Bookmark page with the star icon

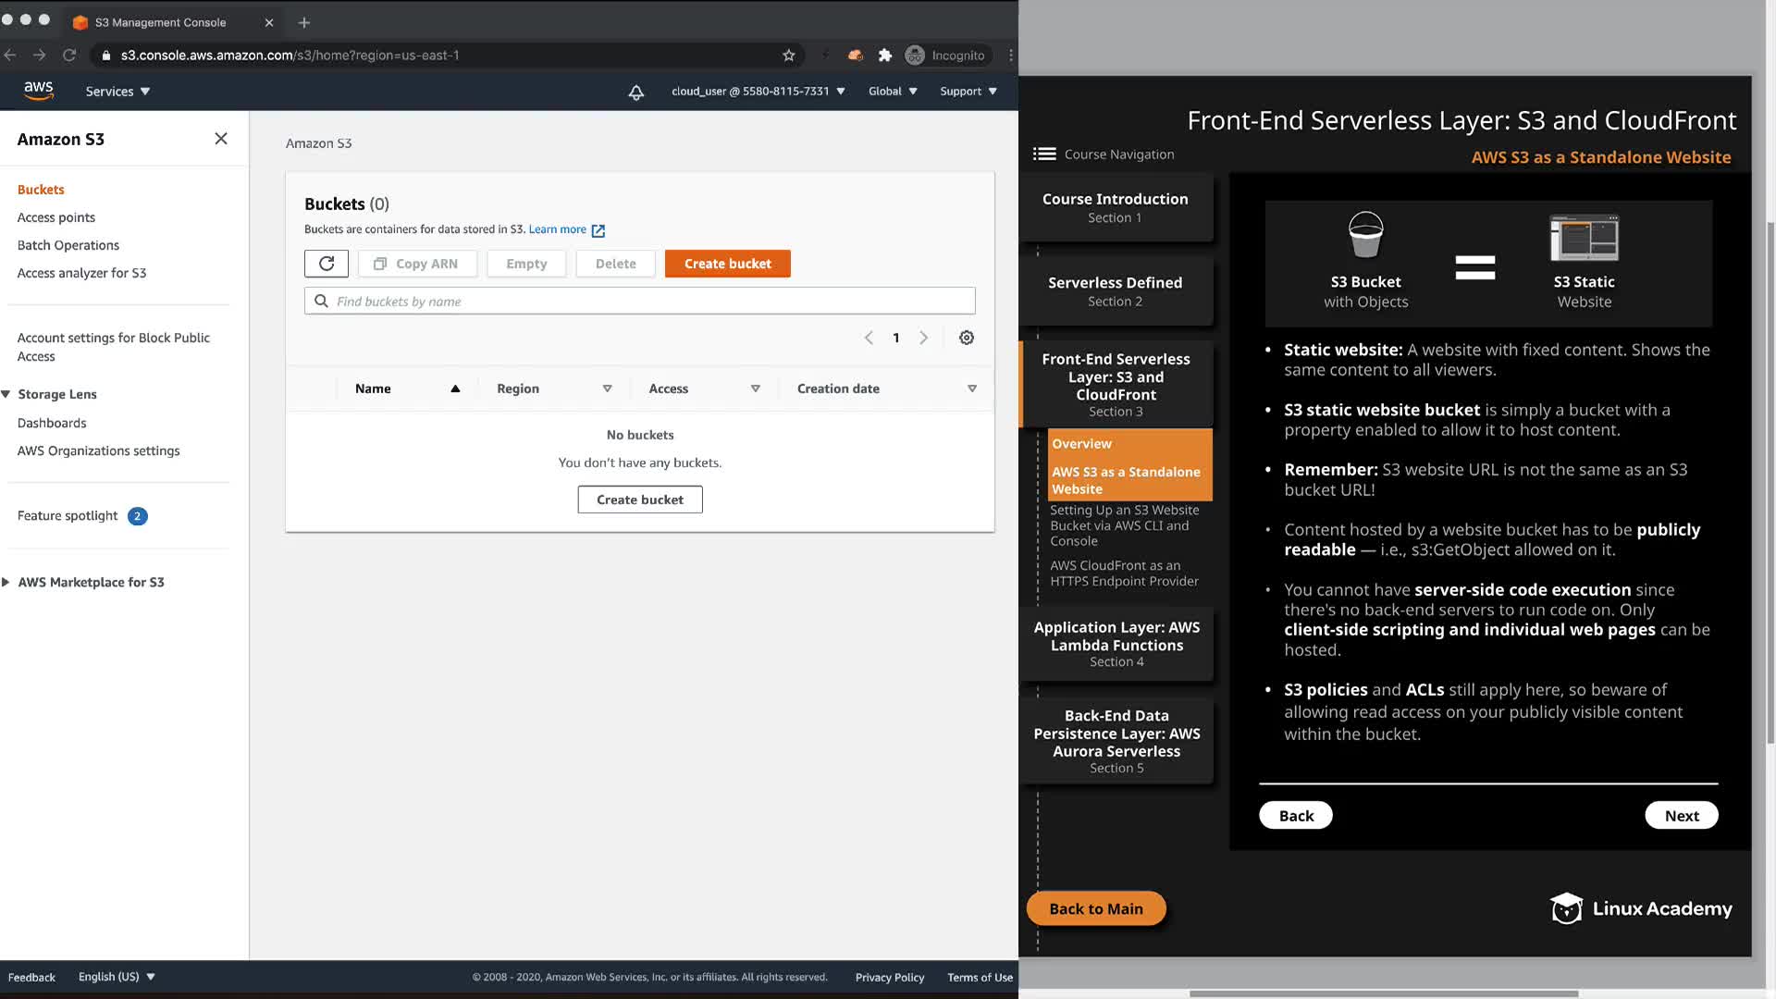coord(788,55)
